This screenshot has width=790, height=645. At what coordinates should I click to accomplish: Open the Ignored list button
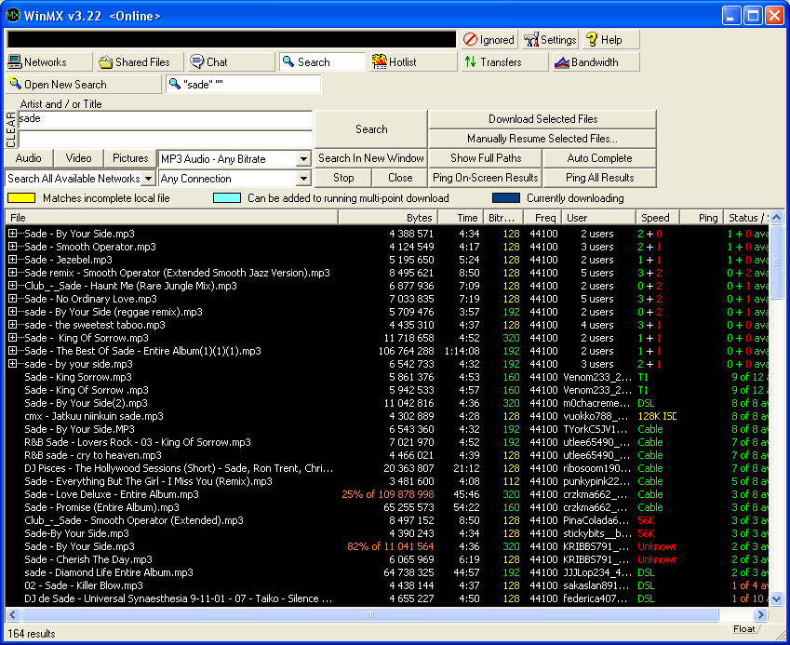[x=489, y=40]
